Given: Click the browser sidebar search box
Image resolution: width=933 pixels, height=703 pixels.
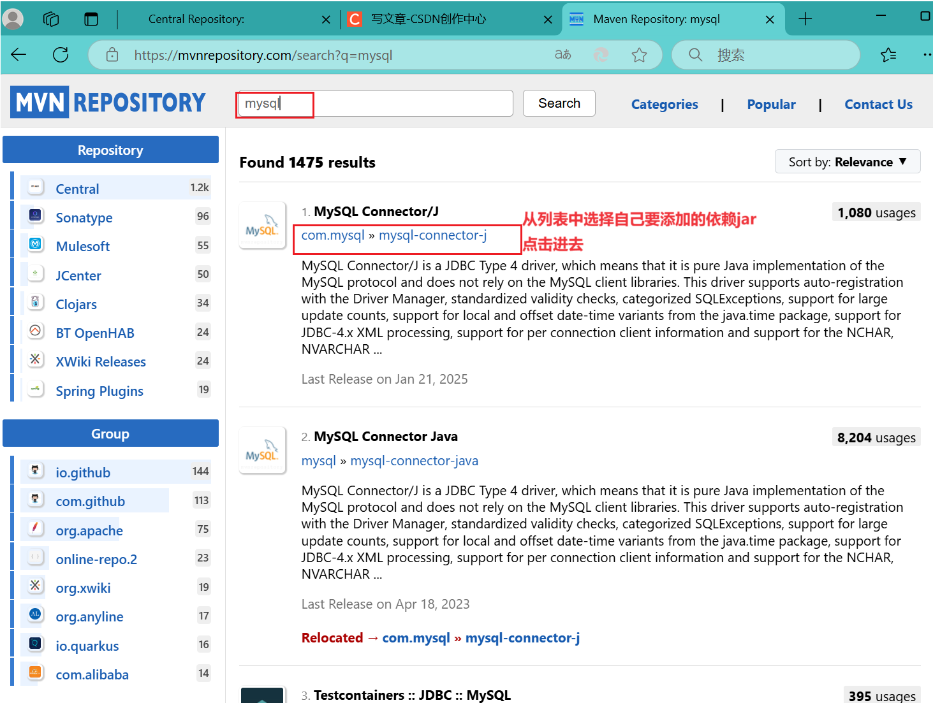Looking at the screenshot, I should [x=765, y=55].
